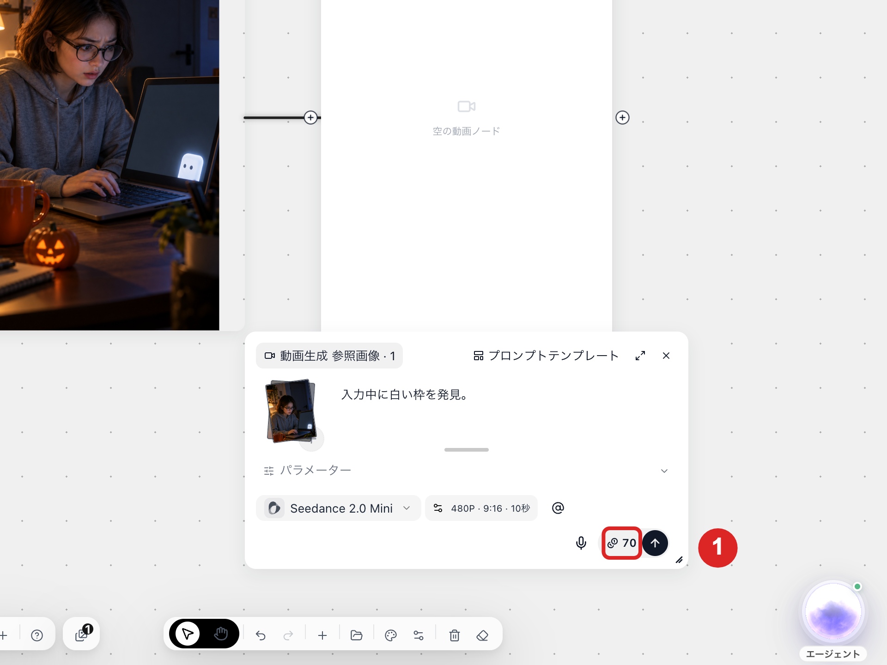Screen dimensions: 887x665
Task: Click the horizontal drag bar below the prompt
Action: 467,450
